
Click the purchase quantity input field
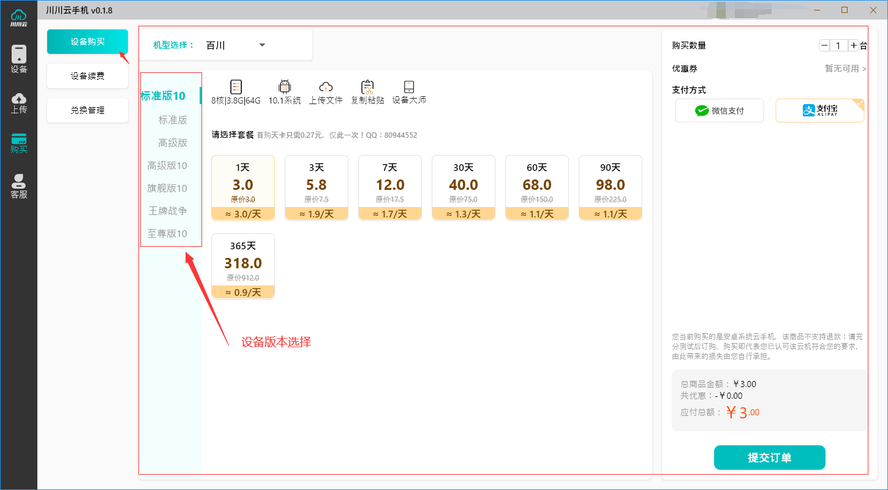click(x=839, y=45)
